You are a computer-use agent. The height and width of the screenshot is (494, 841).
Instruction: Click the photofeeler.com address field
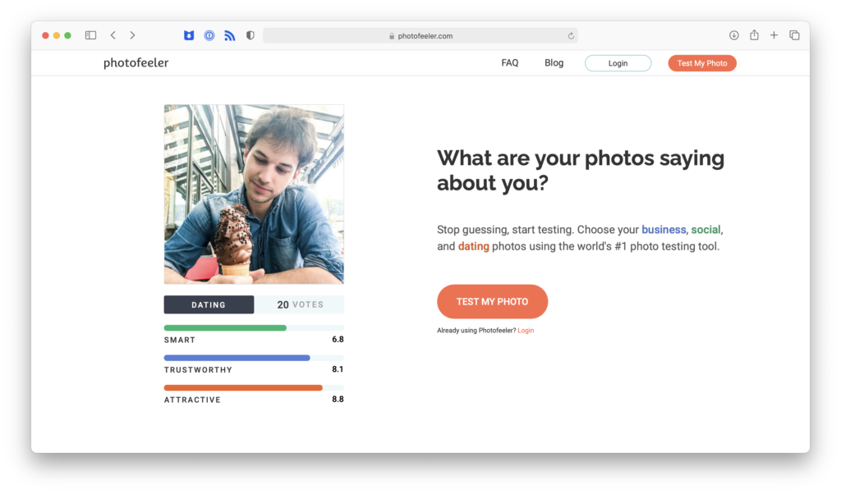pyautogui.click(x=420, y=36)
